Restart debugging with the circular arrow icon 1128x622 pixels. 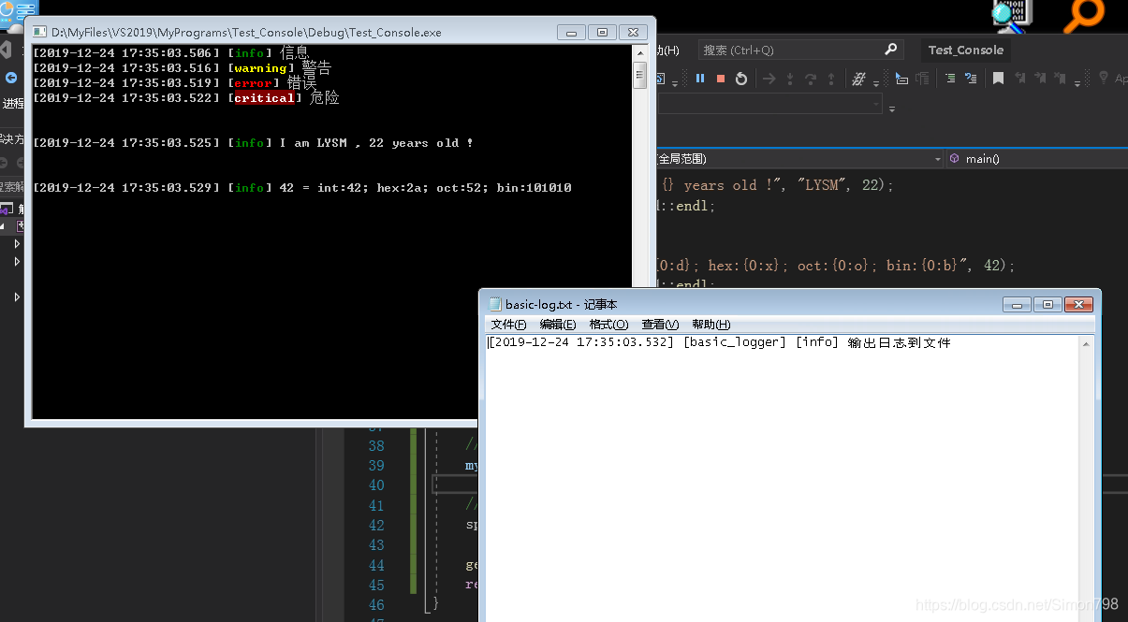tap(741, 79)
